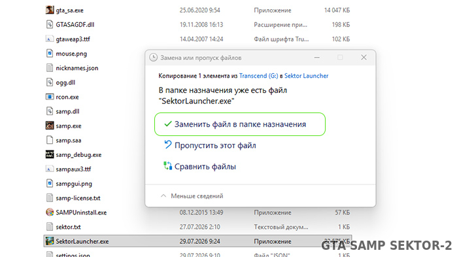Click the green checkmark replace icon

coord(168,124)
